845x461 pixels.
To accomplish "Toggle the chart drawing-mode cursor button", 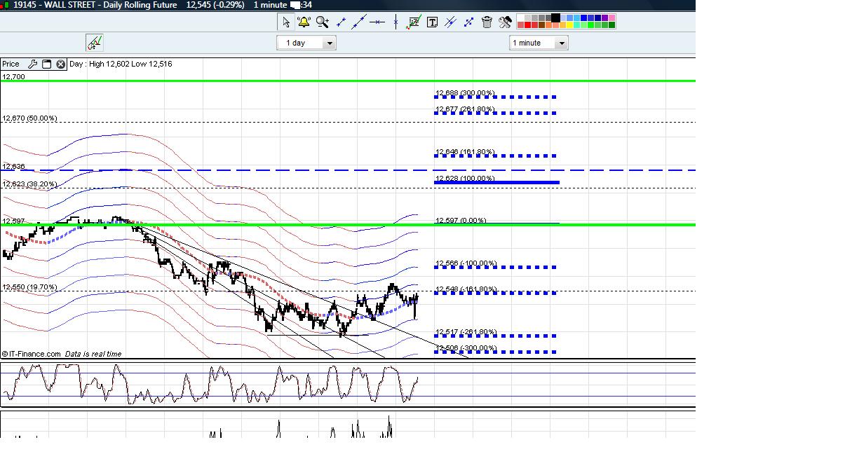I will tap(95, 43).
